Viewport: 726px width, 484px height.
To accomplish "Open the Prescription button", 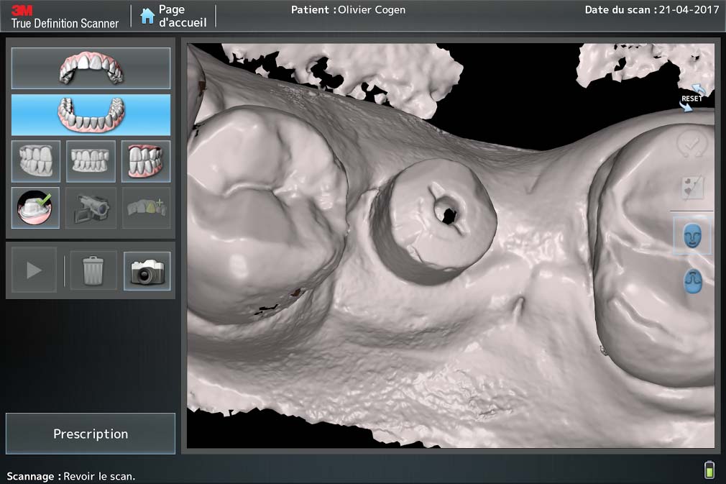I will point(91,434).
